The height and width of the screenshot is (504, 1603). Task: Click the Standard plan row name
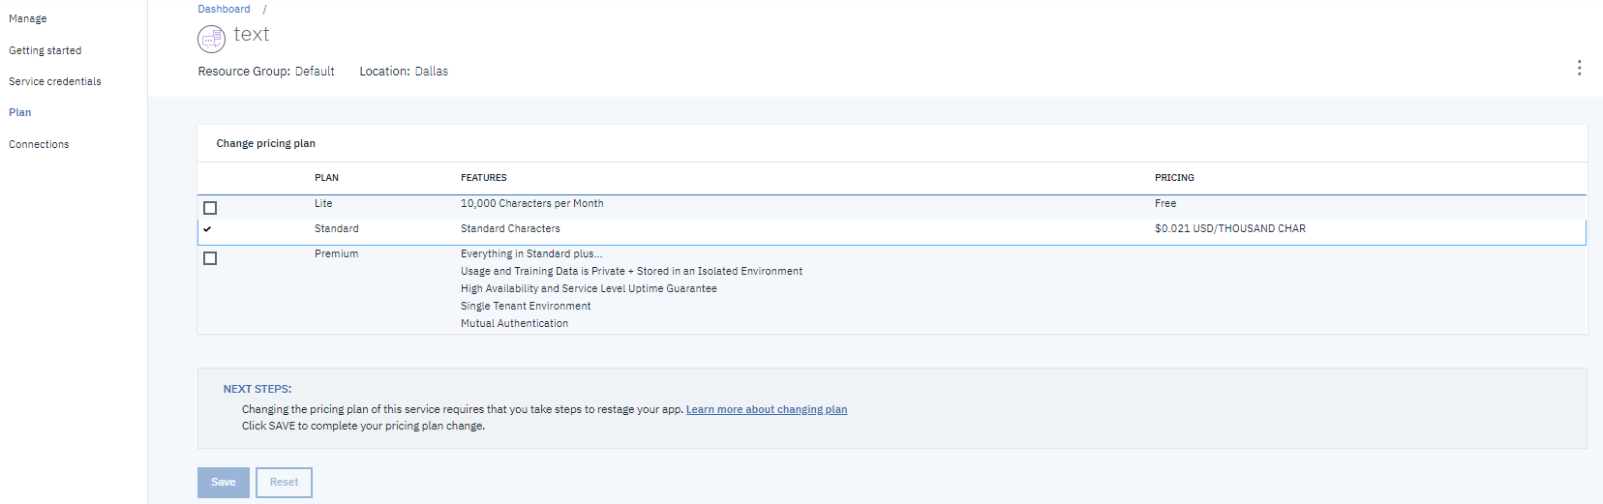click(336, 228)
